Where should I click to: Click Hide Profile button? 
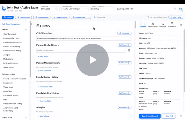pos(176,17)
